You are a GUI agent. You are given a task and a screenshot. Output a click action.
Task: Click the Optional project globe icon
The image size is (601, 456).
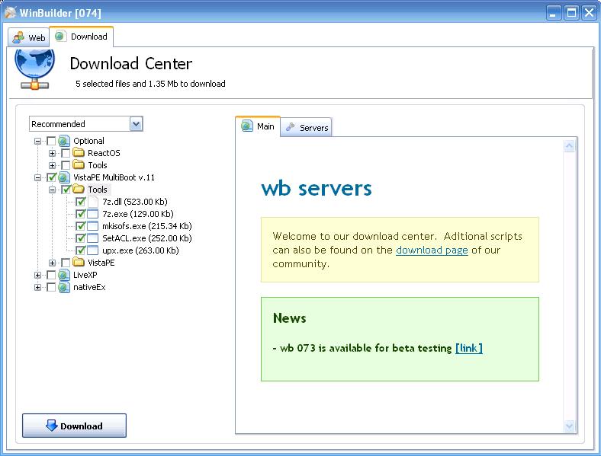click(64, 141)
